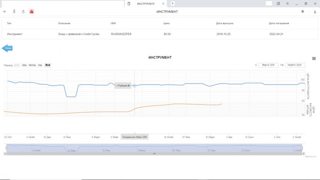
Task: Click the address bar title ИНСТРУМЕНТ
Action: (x=167, y=12)
